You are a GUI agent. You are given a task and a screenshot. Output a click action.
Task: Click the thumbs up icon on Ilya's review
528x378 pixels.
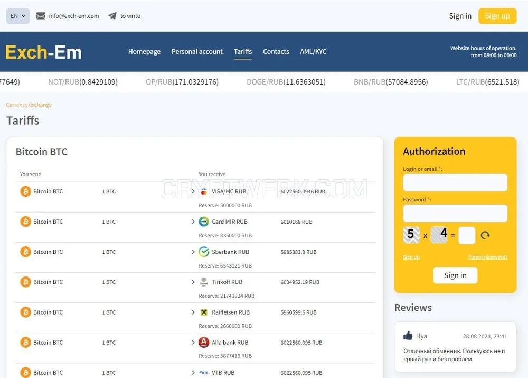click(408, 336)
